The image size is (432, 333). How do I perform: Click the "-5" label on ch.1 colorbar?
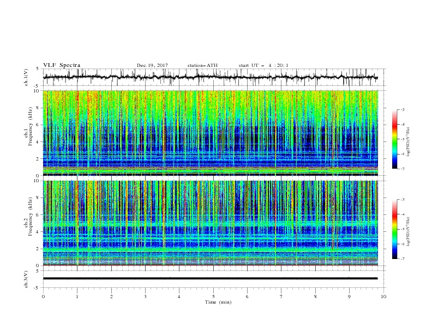(403, 139)
